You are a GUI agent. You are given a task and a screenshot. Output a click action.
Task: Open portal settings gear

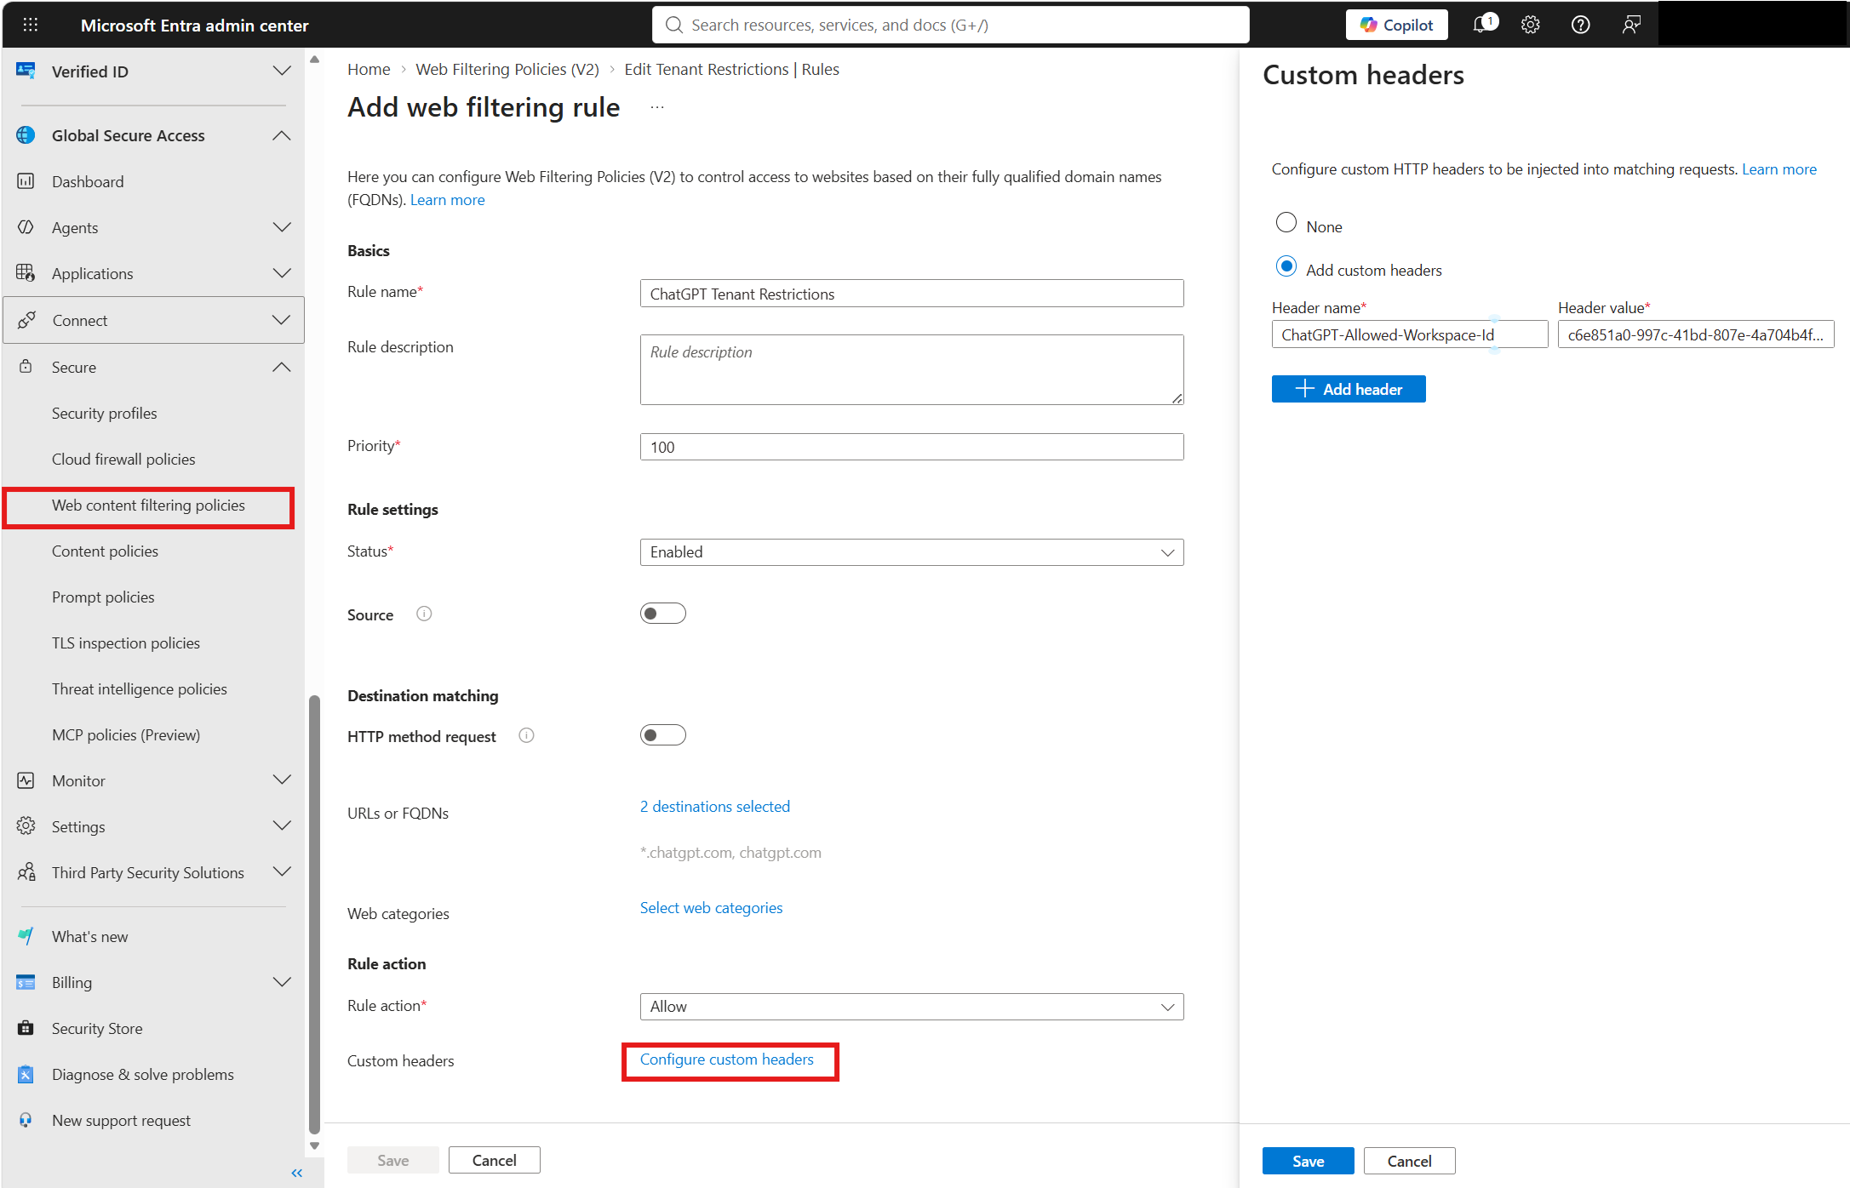(1531, 25)
